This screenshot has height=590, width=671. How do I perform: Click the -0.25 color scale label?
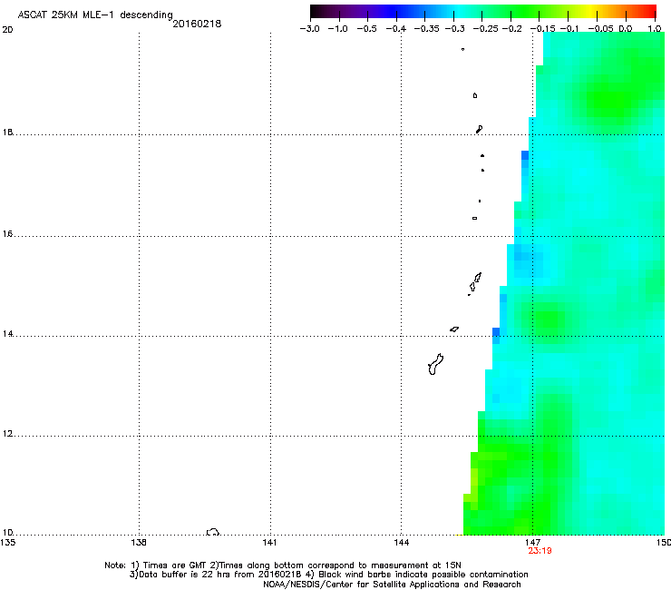pyautogui.click(x=486, y=29)
